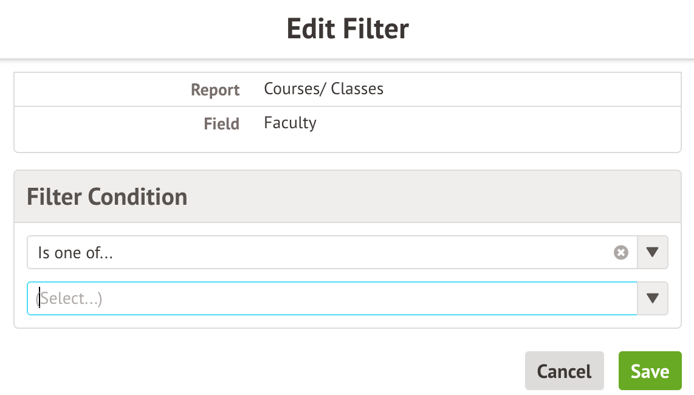Expand the "(Select...)" values dropdown arrow
Screen dimensions: 694x395
click(653, 298)
